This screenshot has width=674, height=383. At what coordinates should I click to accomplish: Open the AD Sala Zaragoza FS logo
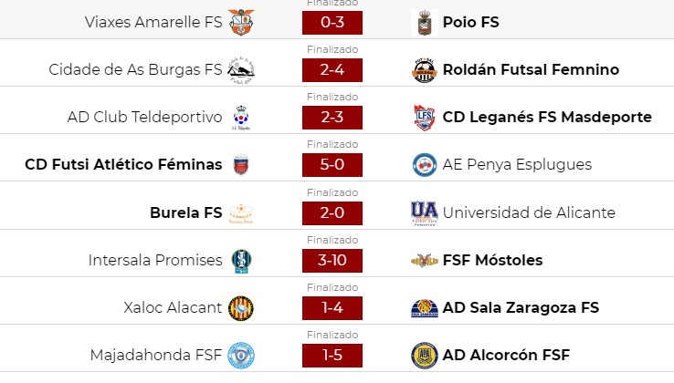(425, 308)
